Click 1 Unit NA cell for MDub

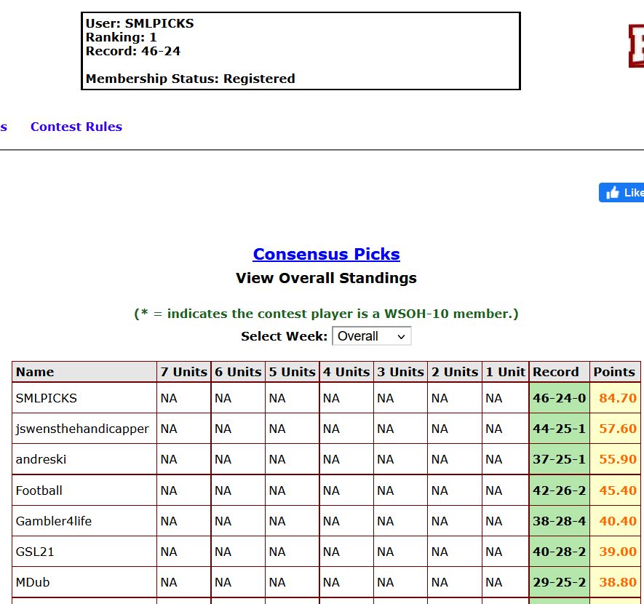pyautogui.click(x=505, y=582)
